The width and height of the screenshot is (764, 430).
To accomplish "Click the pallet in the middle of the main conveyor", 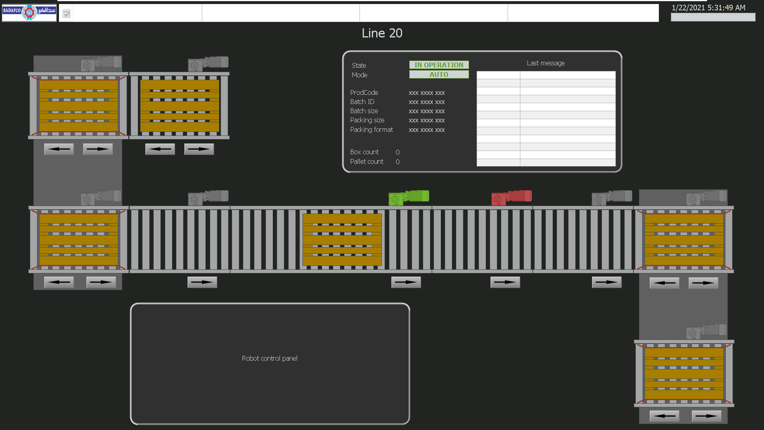I will coord(342,240).
